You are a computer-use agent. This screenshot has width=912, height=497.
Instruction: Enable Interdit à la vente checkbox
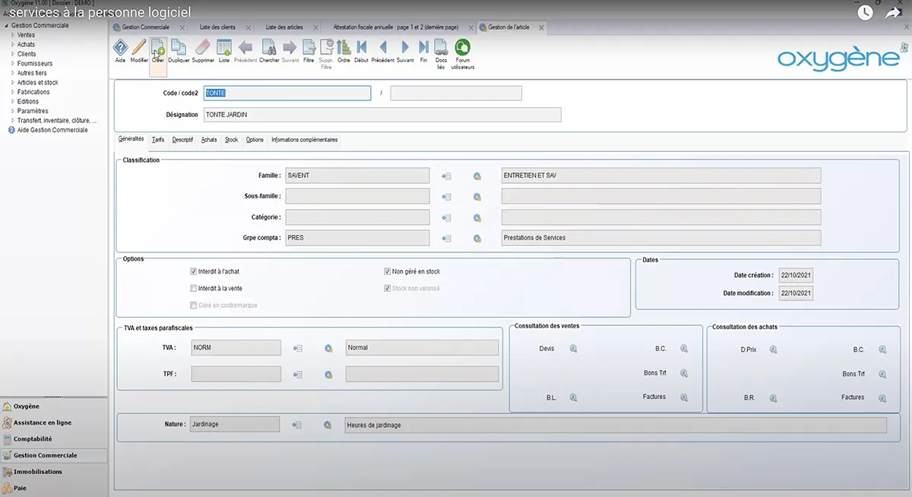[194, 289]
